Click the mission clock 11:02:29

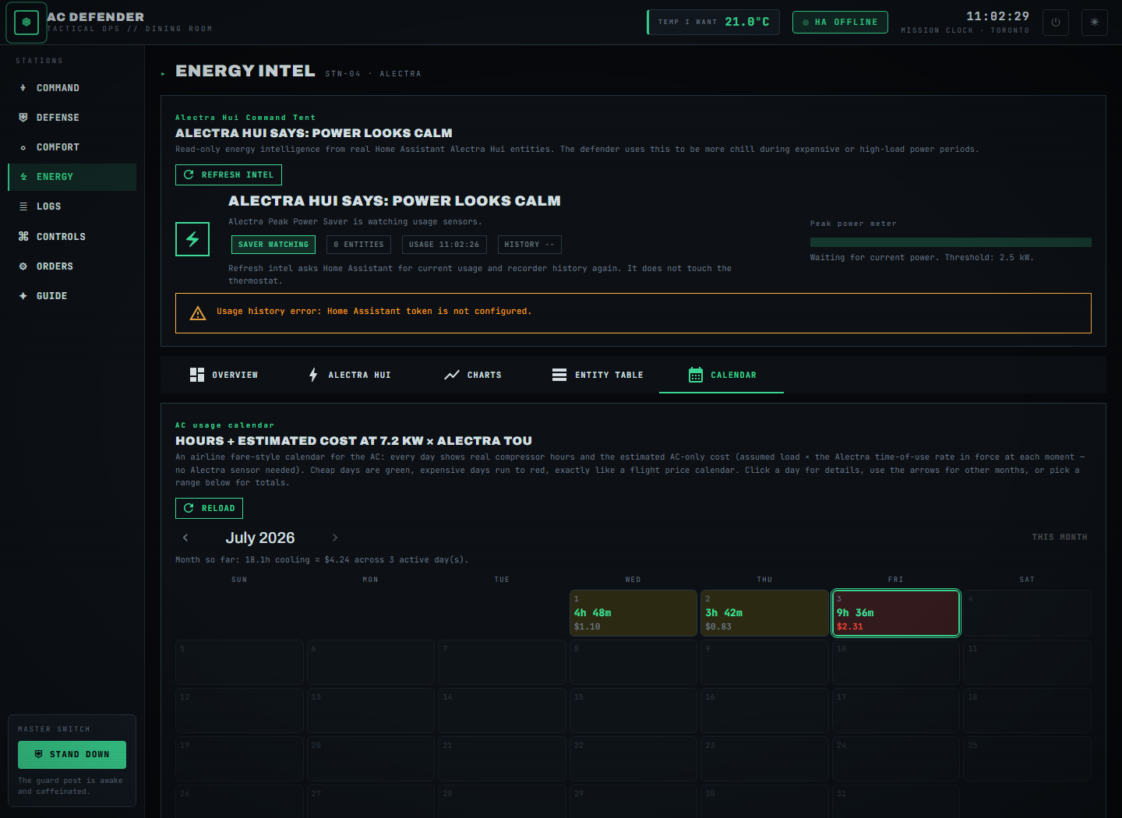click(x=998, y=16)
